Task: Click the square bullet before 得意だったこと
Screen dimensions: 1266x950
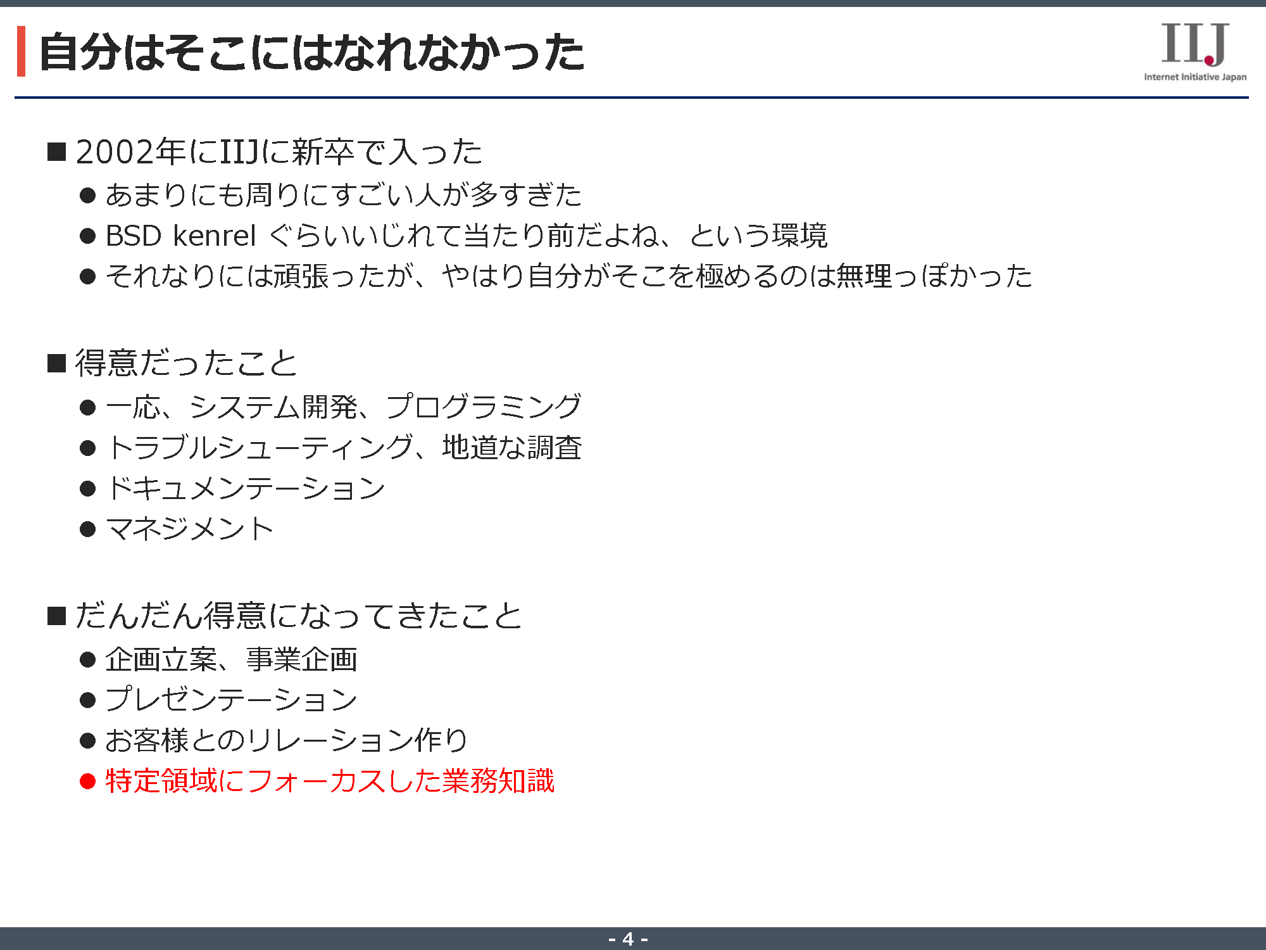Action: pyautogui.click(x=57, y=364)
